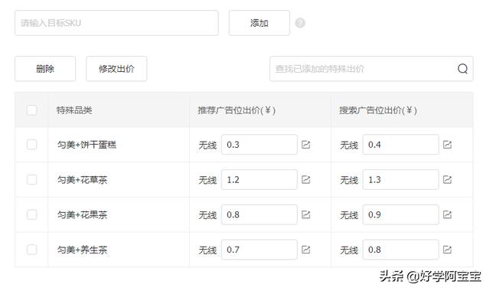Toggle the select-all checkbox in table header

point(31,110)
